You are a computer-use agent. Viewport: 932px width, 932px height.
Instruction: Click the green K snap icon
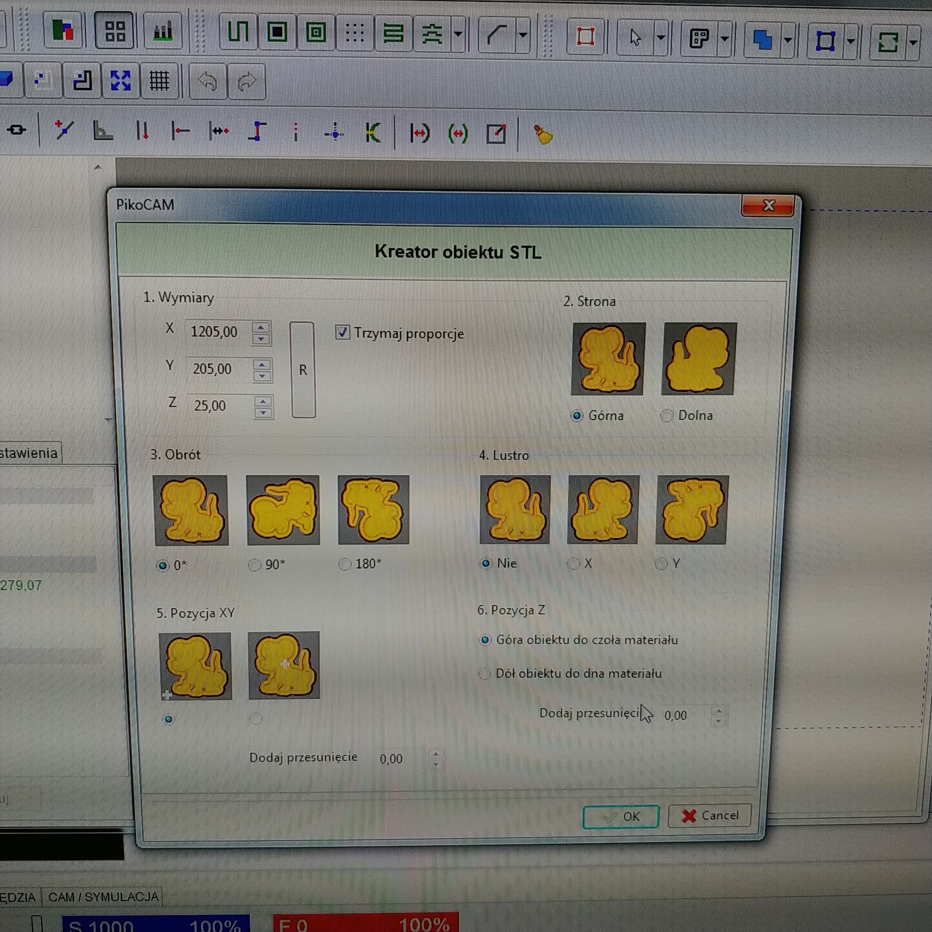tap(373, 133)
